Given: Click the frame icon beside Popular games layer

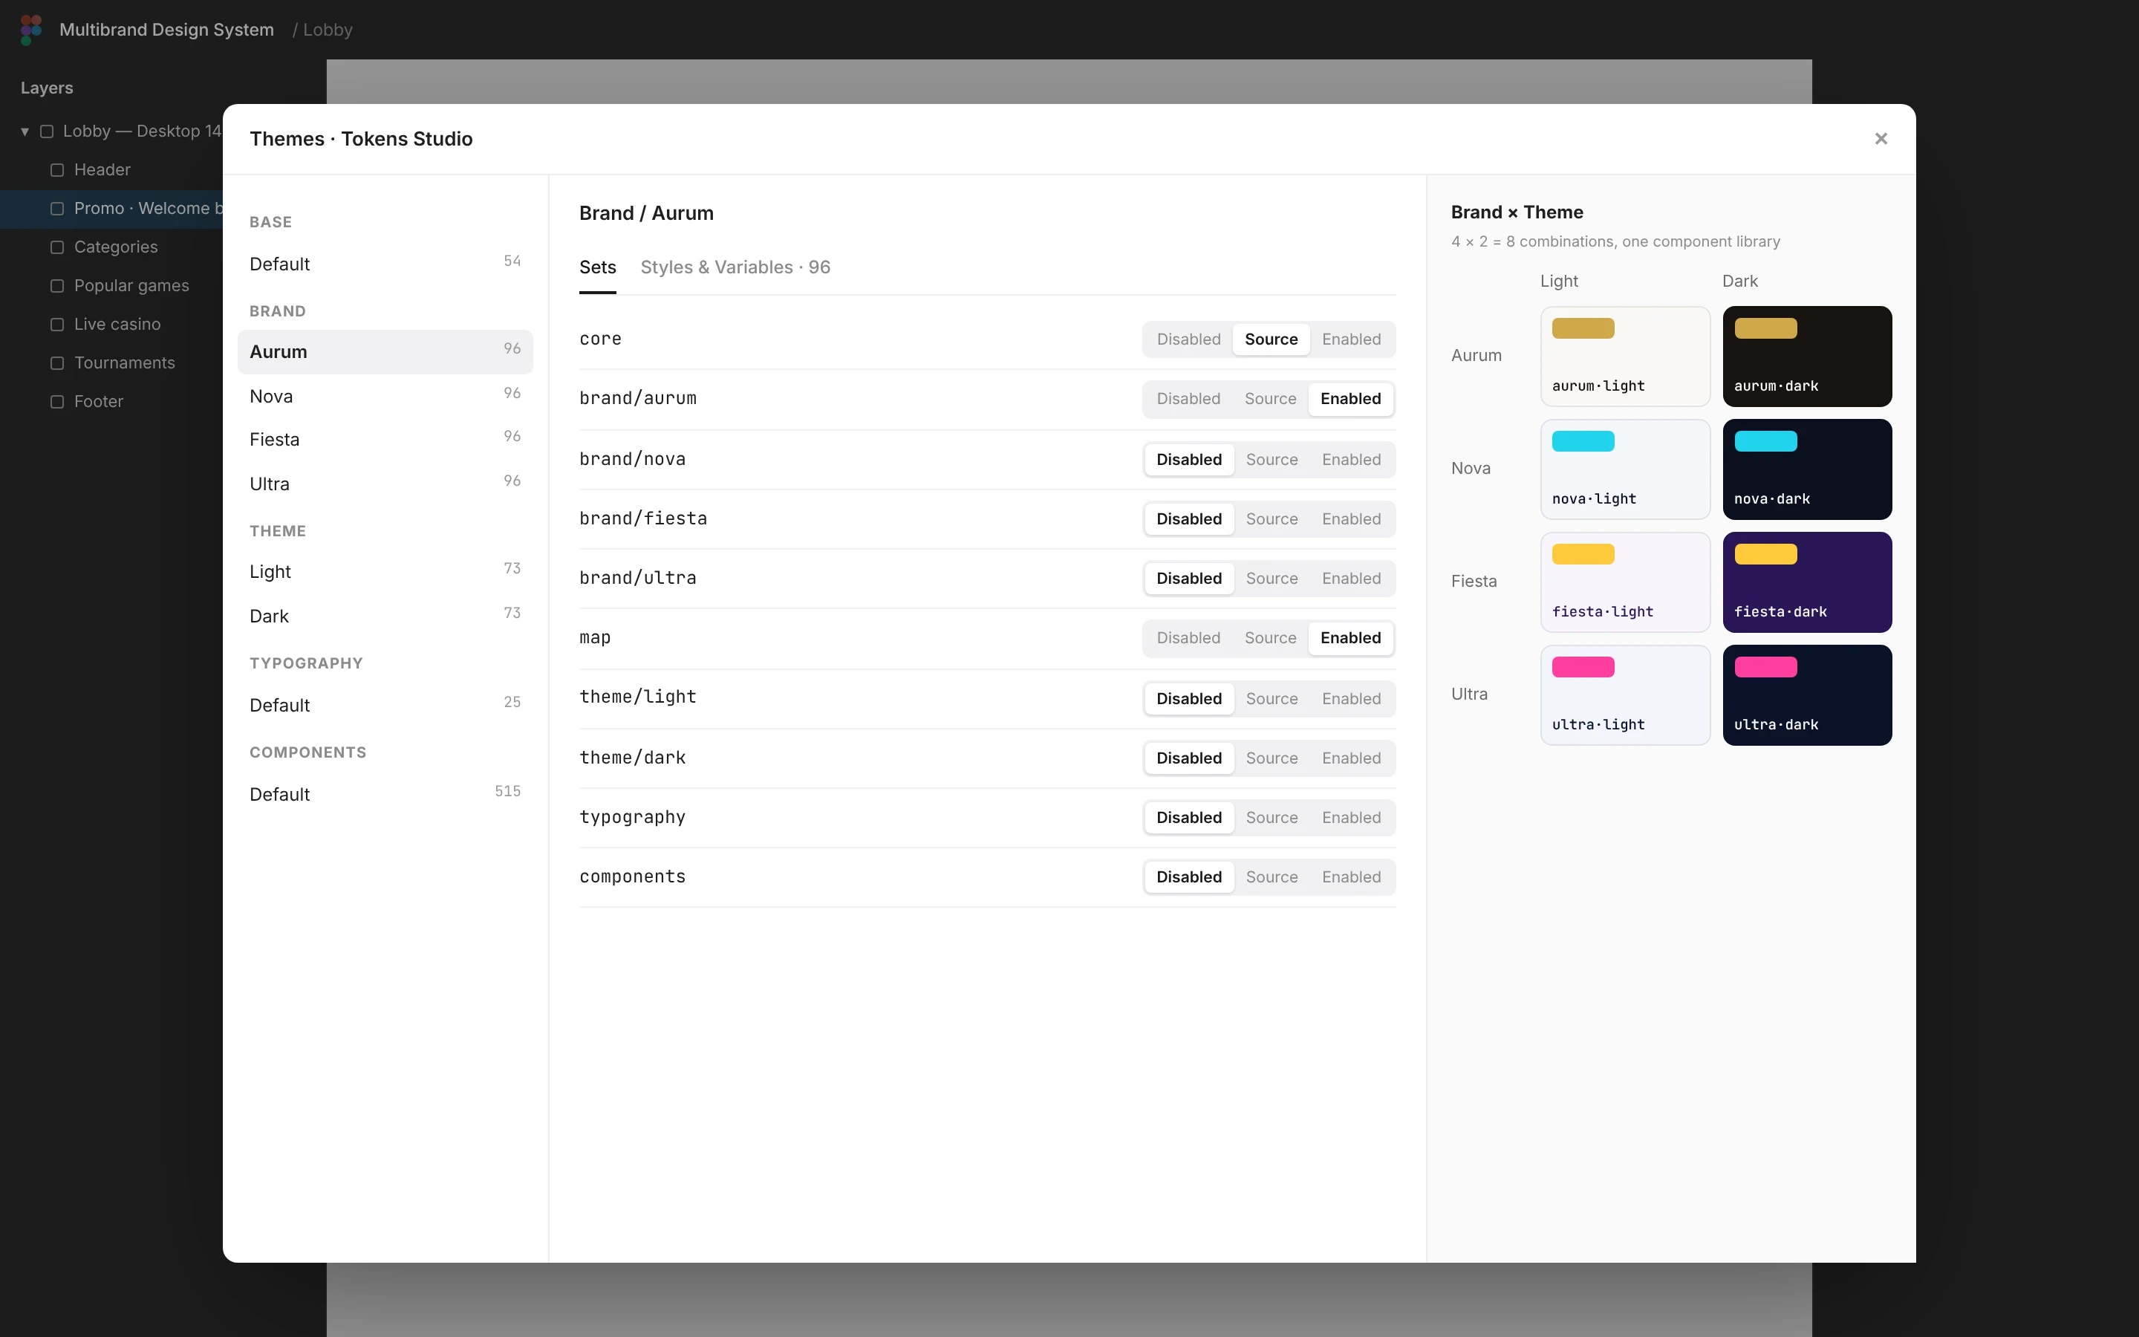Looking at the screenshot, I should click(57, 286).
